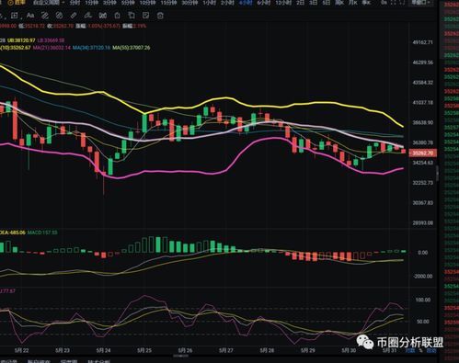Select the text annotation Aa tool
Viewport: 459px width, 363px height.
[30, 16]
